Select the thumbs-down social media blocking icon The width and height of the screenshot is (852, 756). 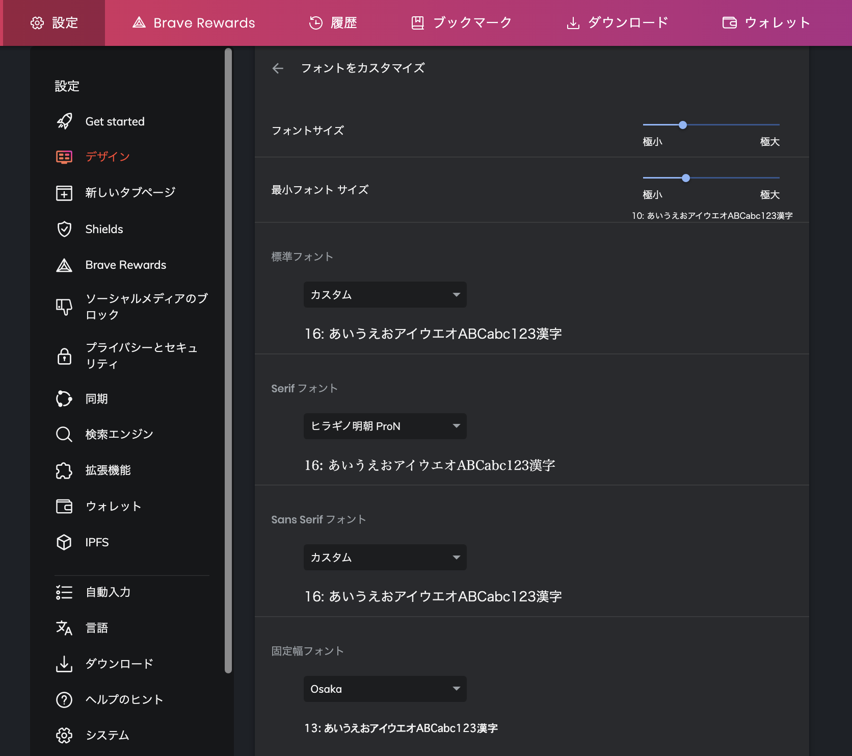[x=64, y=307]
